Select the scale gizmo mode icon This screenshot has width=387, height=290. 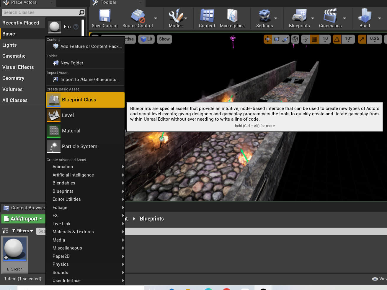285,39
